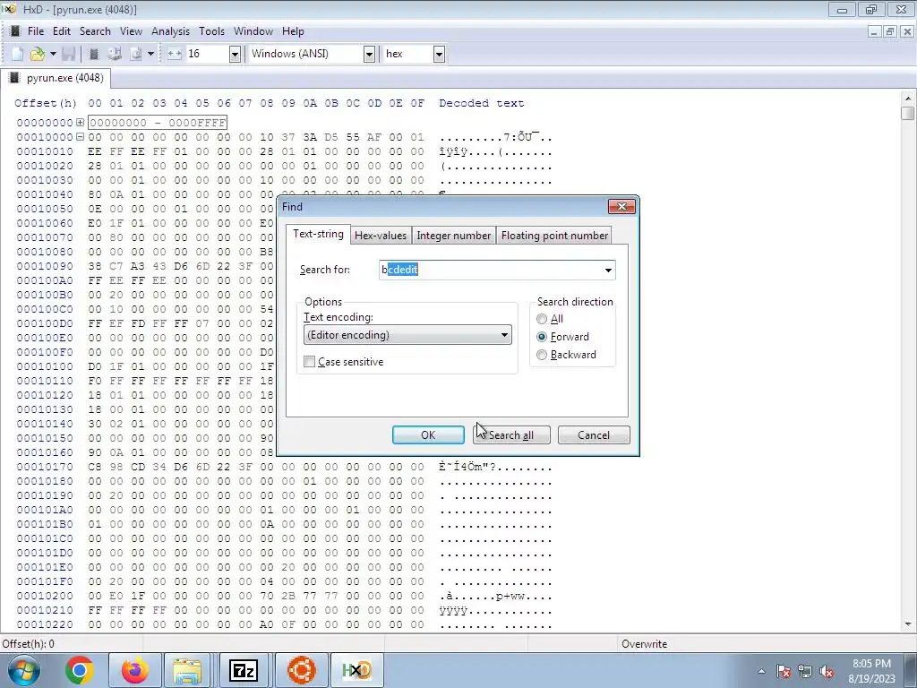Open the Analysis menu
The height and width of the screenshot is (688, 917).
coord(170,31)
